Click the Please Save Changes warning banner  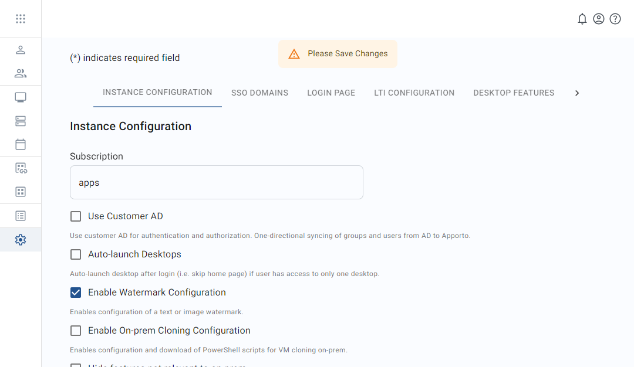point(338,53)
